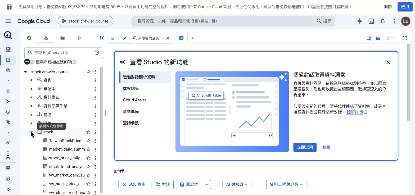Expand the 查詢 tree node
The width and height of the screenshot is (415, 195).
pyautogui.click(x=31, y=80)
